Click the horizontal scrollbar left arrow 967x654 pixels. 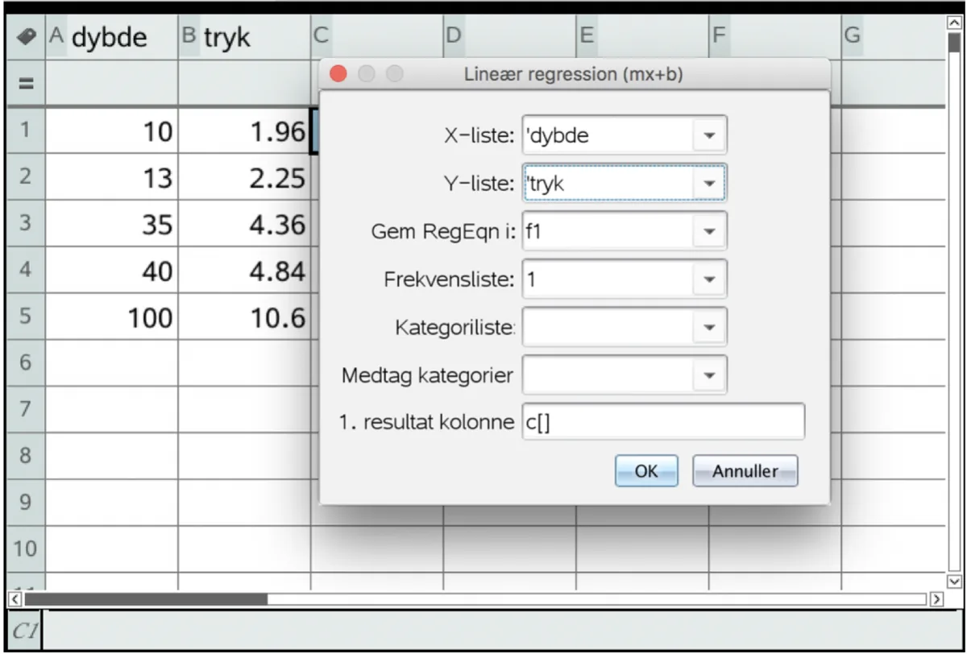tap(13, 599)
